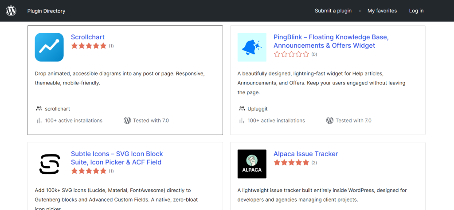Viewport: 454px width, 210px height.
Task: Click the Scrollchart plugin icon
Action: pos(49,47)
